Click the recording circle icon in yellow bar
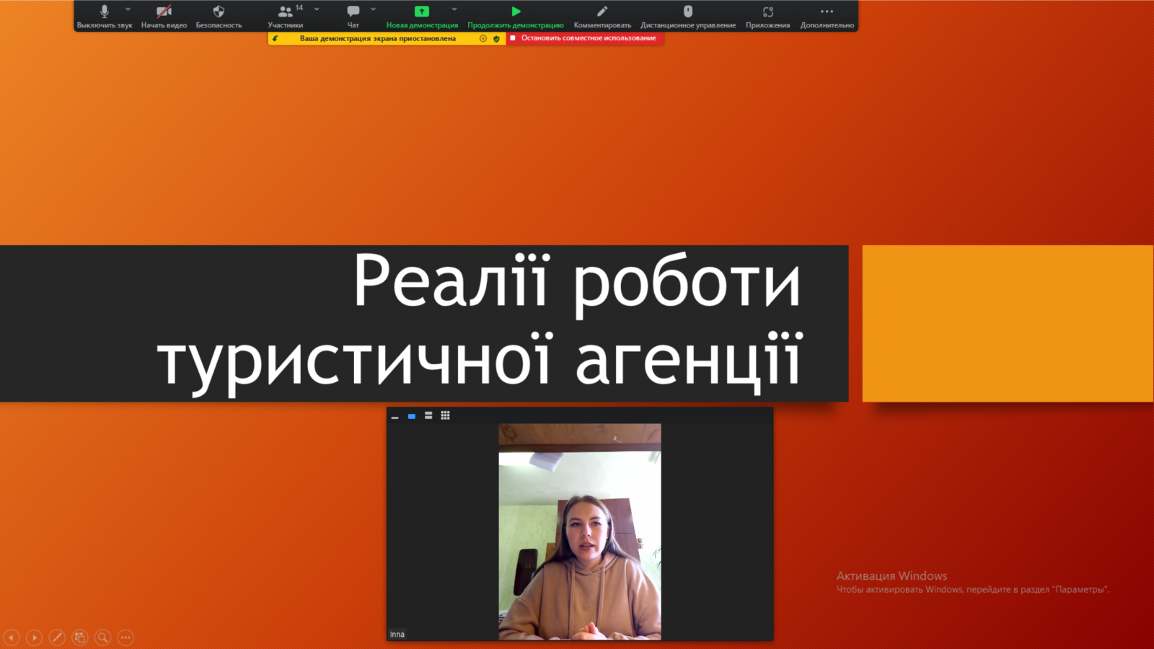Screen dimensions: 1154x649 click(483, 38)
